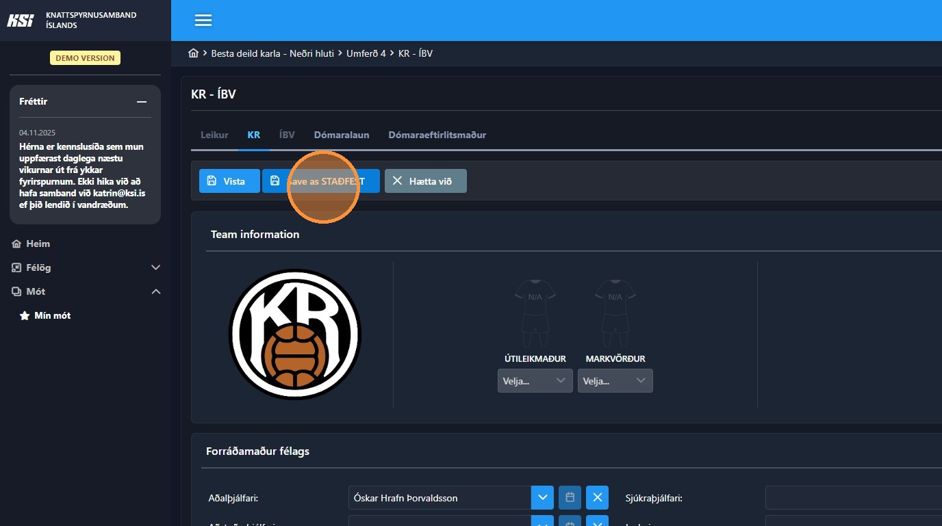
Task: Open the hamburger menu in the top bar
Action: tap(203, 21)
